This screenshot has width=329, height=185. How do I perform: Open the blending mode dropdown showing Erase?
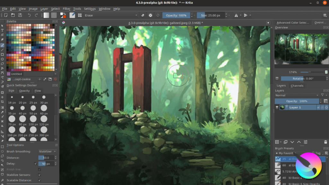pos(111,15)
